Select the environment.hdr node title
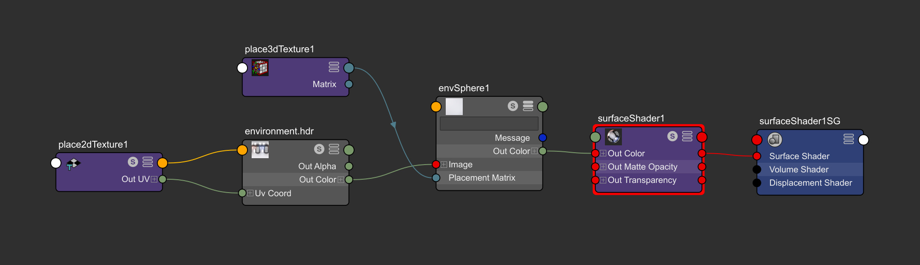 pyautogui.click(x=279, y=131)
